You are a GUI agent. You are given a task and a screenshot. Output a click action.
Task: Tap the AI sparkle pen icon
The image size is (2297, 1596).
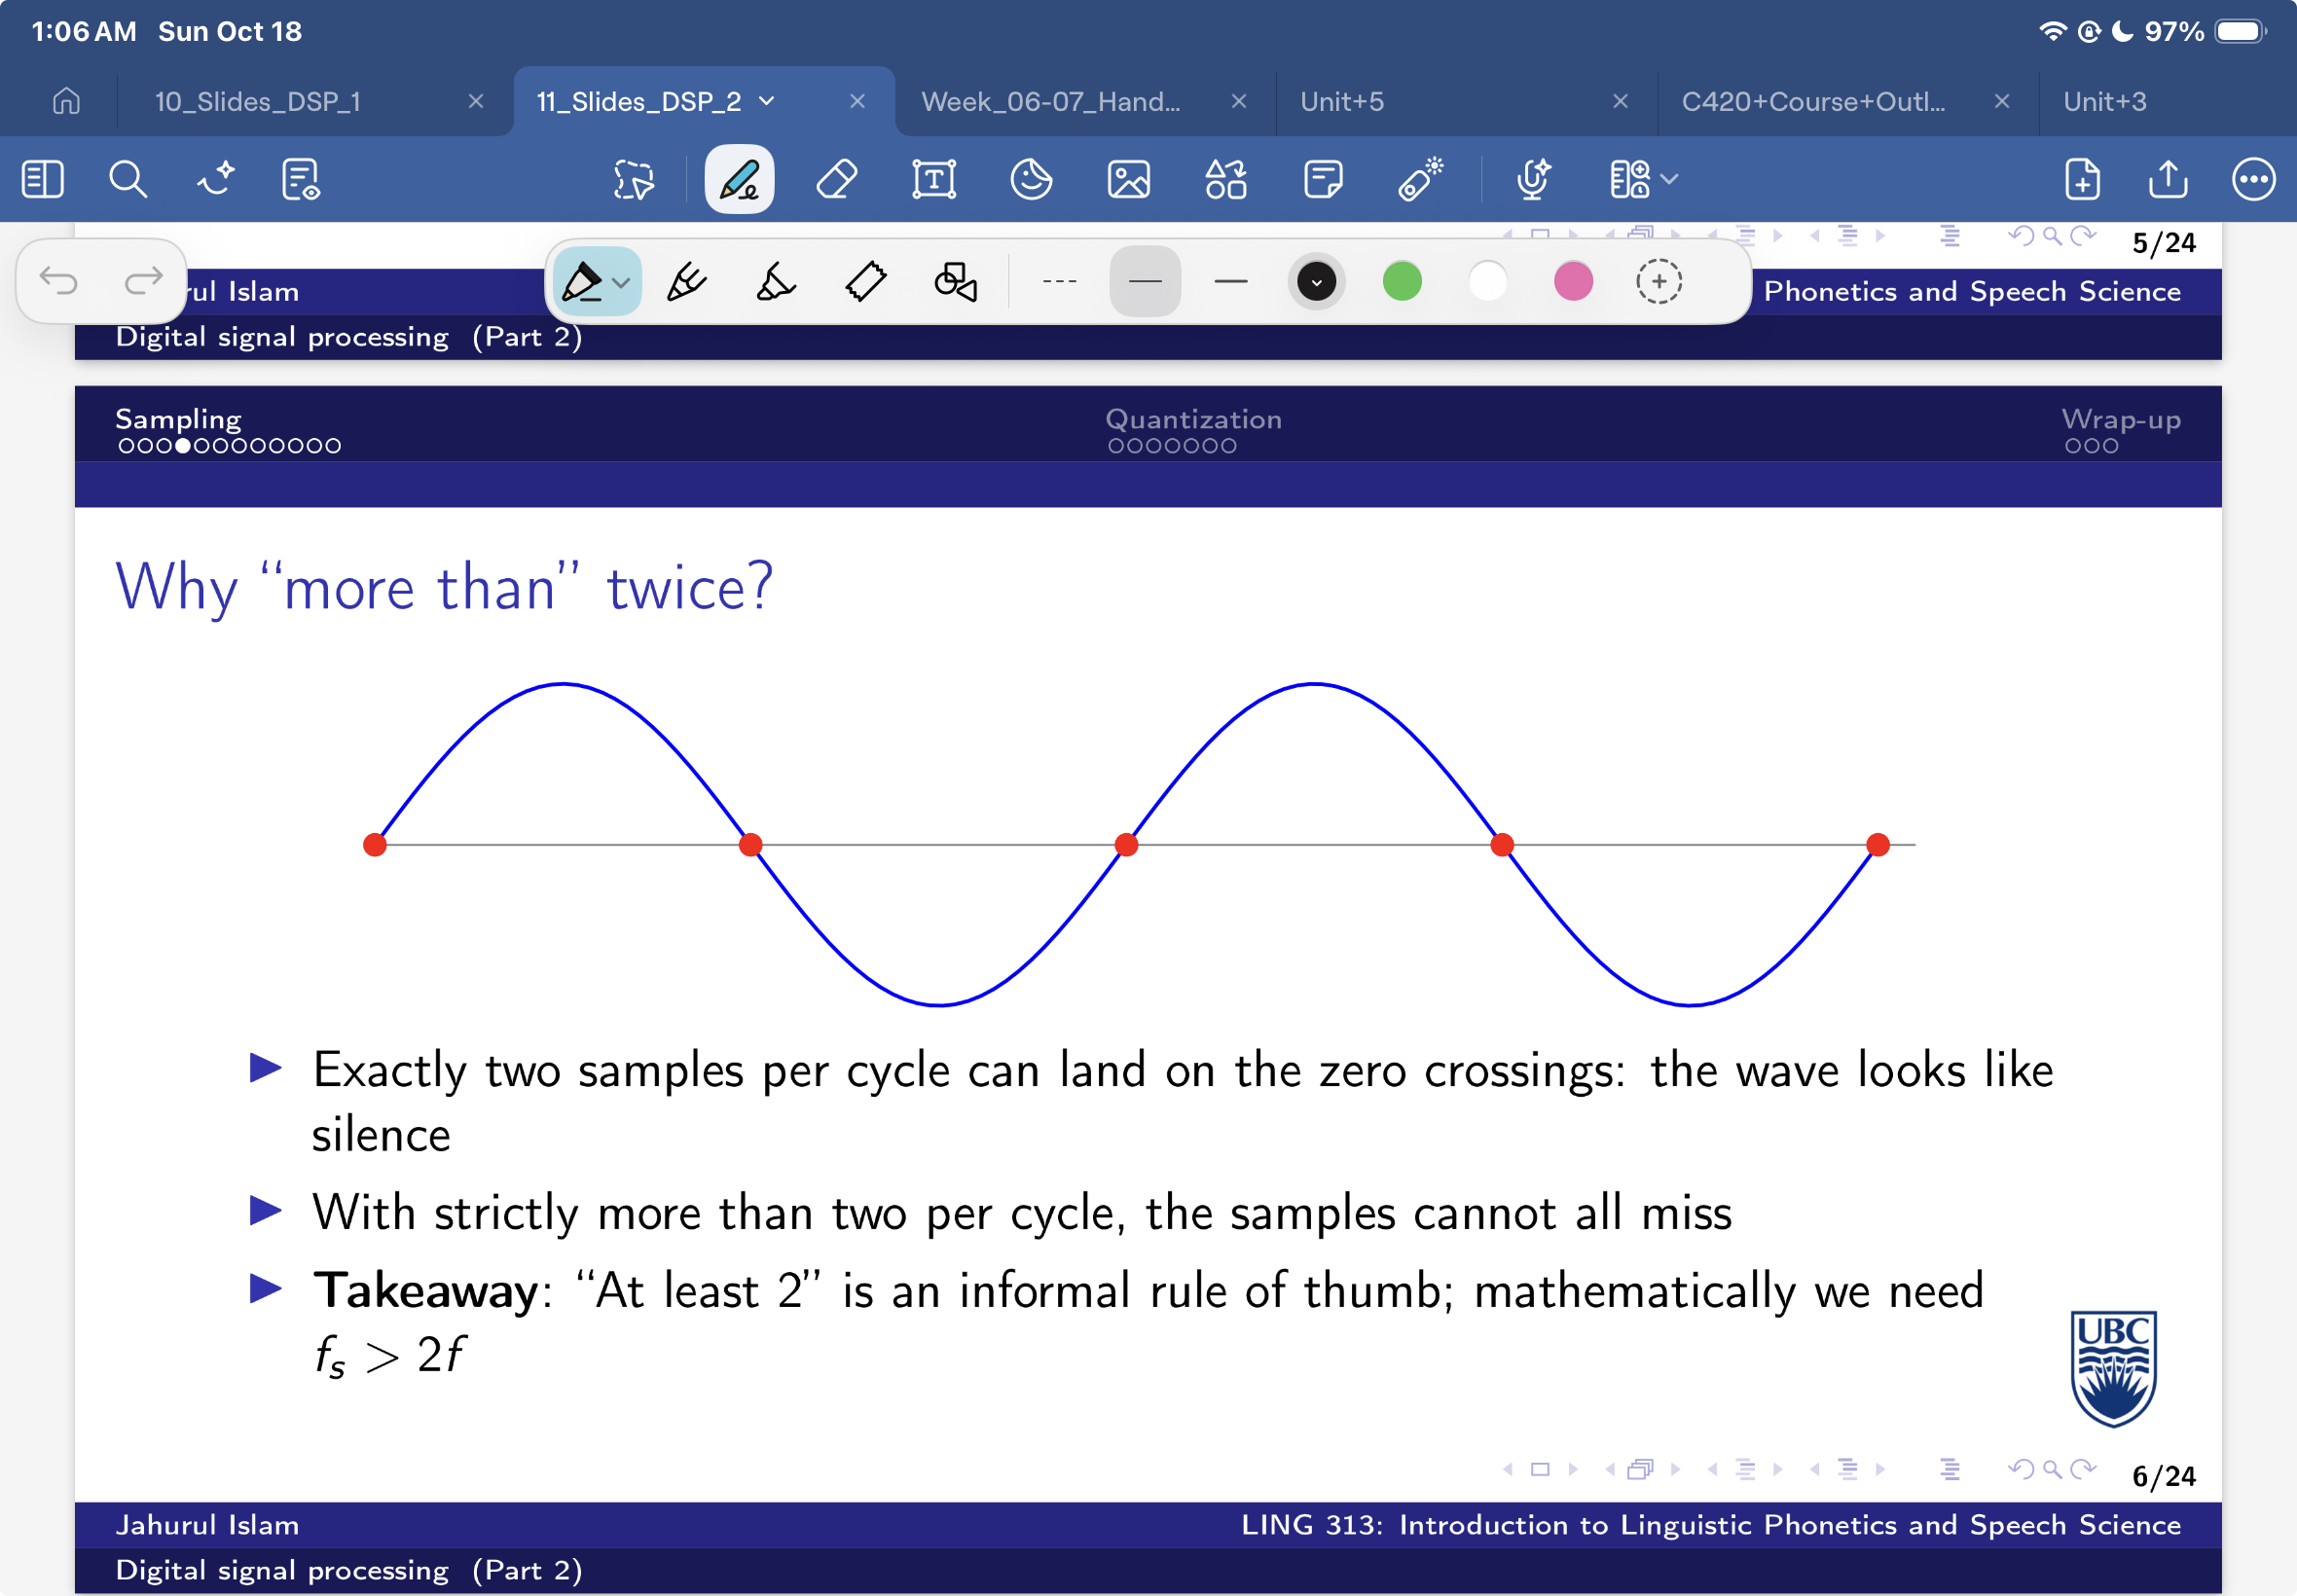pos(215,180)
